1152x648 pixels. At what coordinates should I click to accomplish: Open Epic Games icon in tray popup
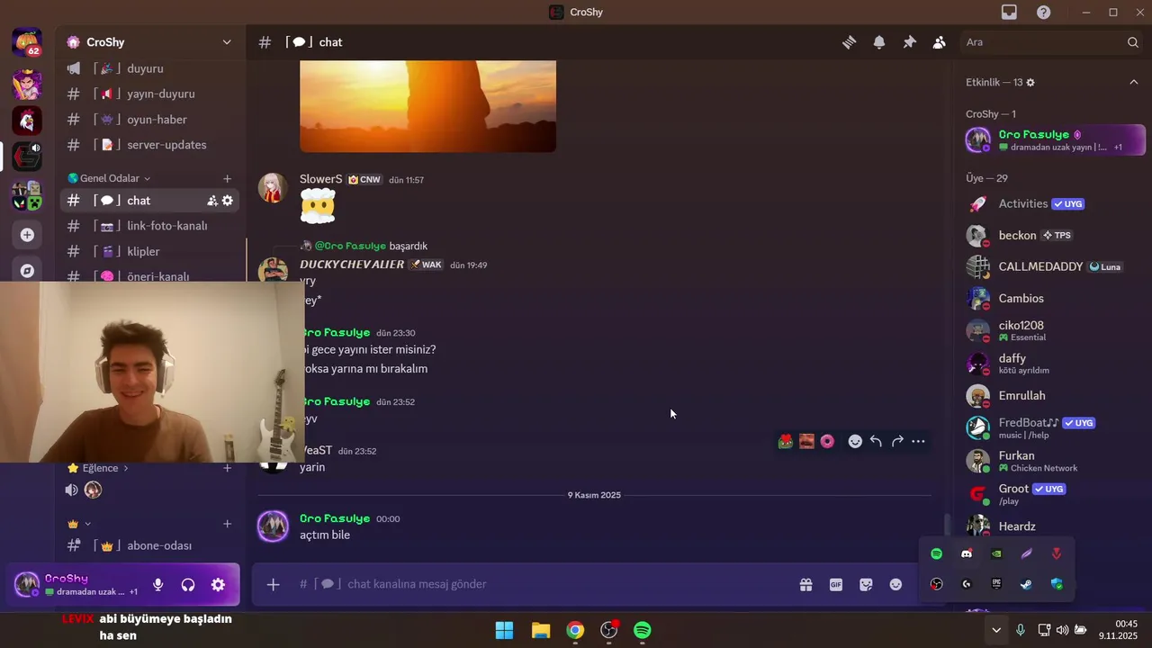pyautogui.click(x=996, y=584)
